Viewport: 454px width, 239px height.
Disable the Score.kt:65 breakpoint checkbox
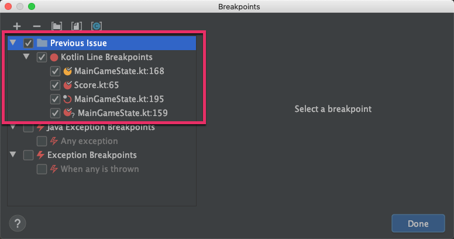coord(55,85)
